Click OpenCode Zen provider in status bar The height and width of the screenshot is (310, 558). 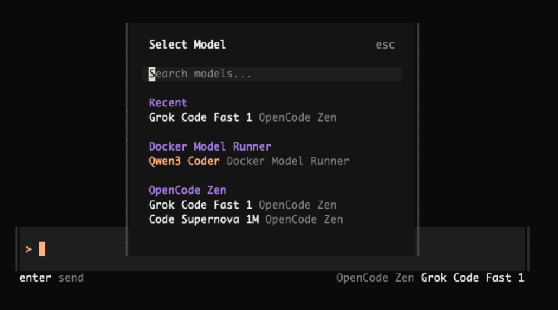point(376,278)
